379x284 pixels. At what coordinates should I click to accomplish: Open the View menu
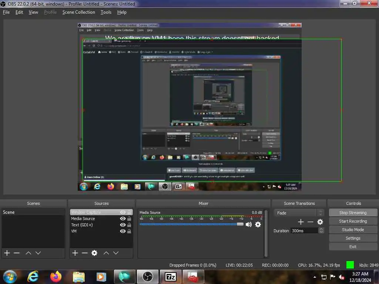tap(33, 12)
